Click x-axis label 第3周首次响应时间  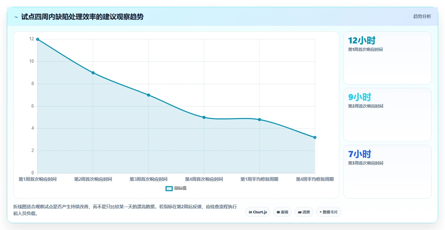click(x=149, y=179)
